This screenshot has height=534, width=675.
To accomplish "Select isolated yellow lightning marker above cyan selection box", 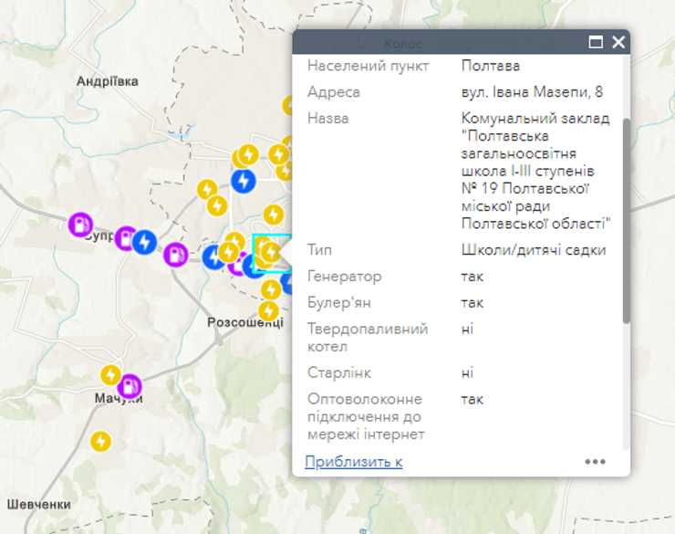I will click(274, 215).
